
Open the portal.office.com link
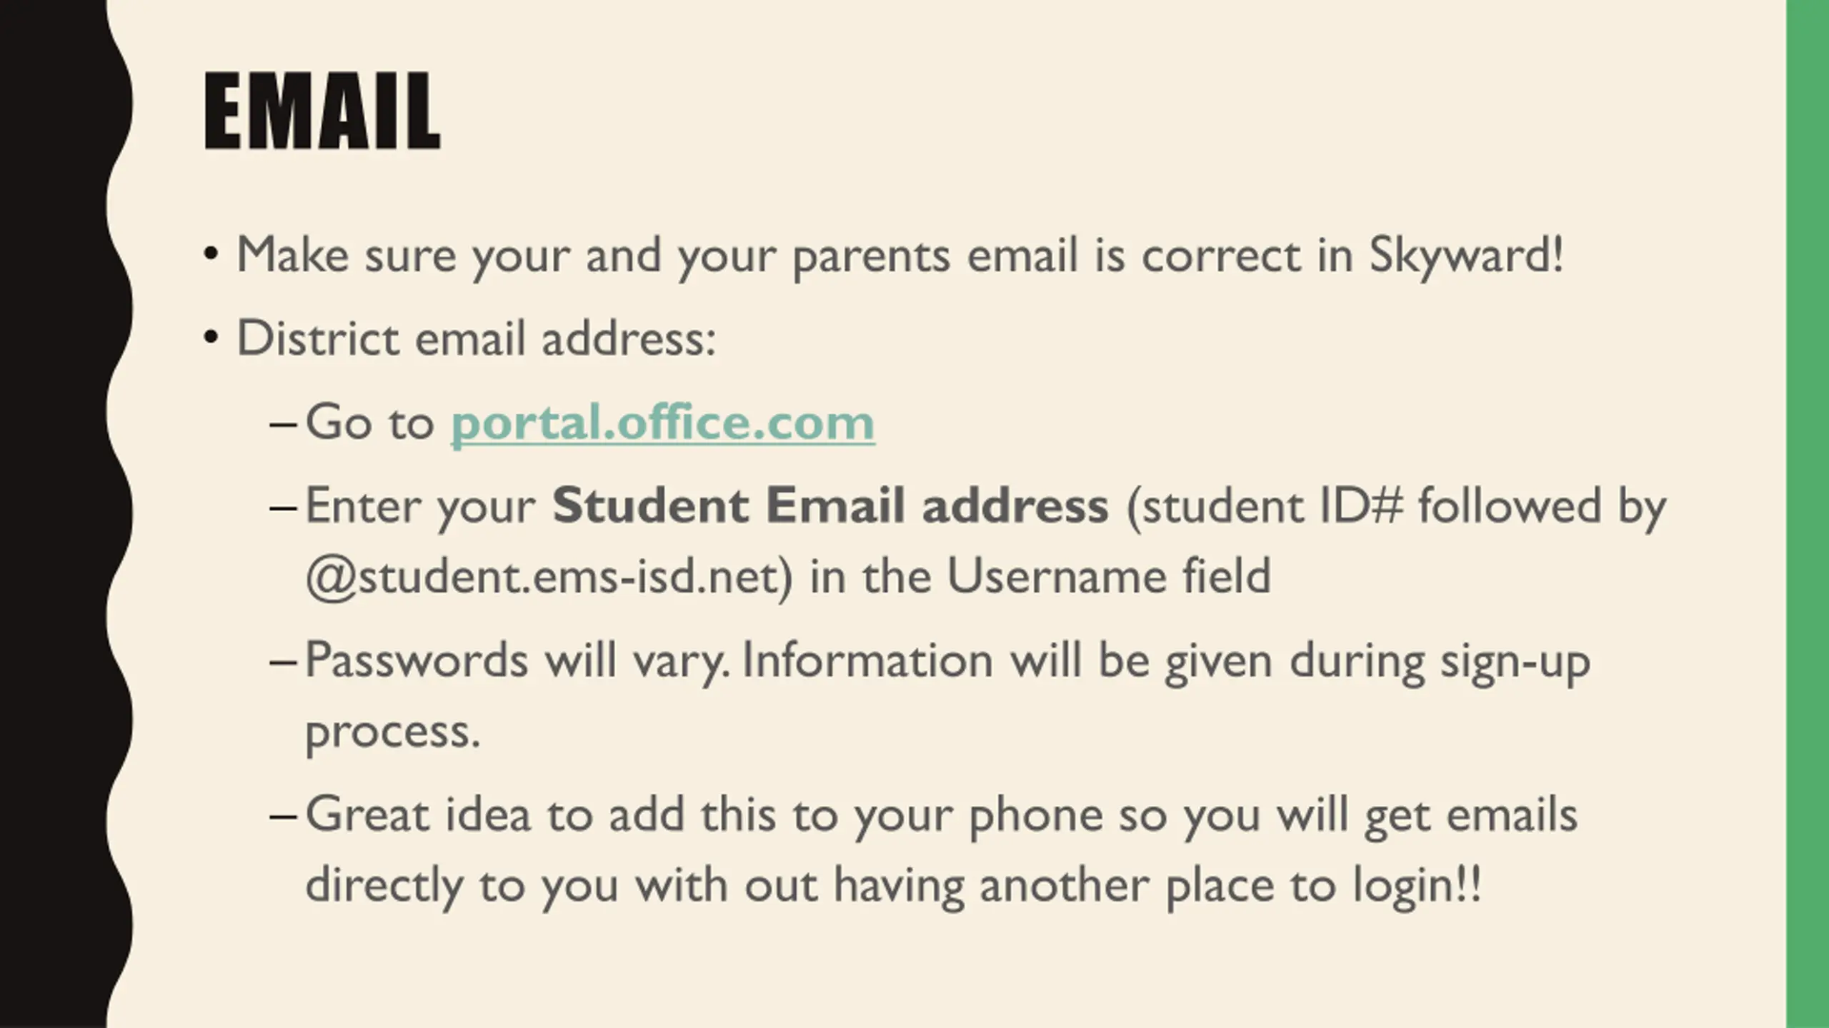click(662, 423)
